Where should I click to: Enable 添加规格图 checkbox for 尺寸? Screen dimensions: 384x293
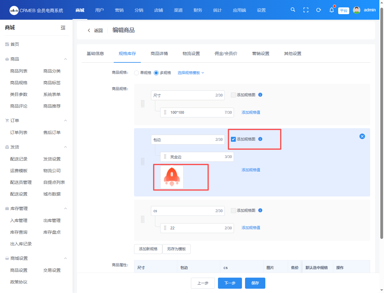click(233, 95)
